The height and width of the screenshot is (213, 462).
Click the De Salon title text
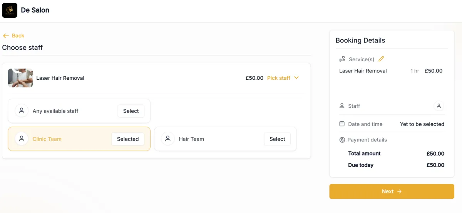point(35,10)
